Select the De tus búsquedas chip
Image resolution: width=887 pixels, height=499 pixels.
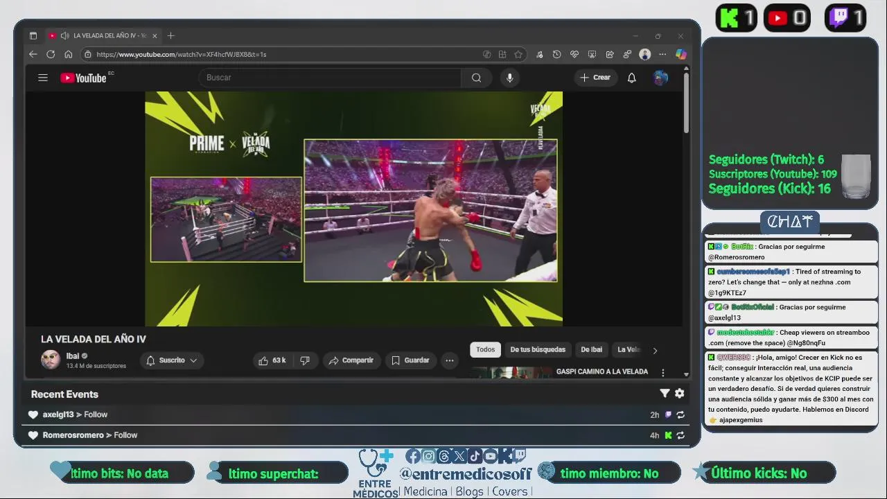(538, 350)
